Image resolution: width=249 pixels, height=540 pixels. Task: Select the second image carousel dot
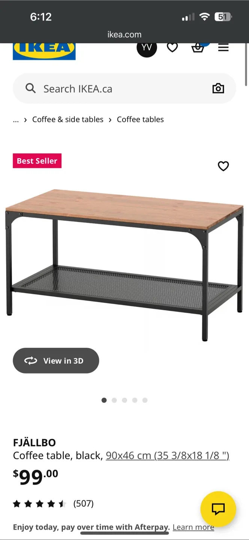pyautogui.click(x=114, y=400)
